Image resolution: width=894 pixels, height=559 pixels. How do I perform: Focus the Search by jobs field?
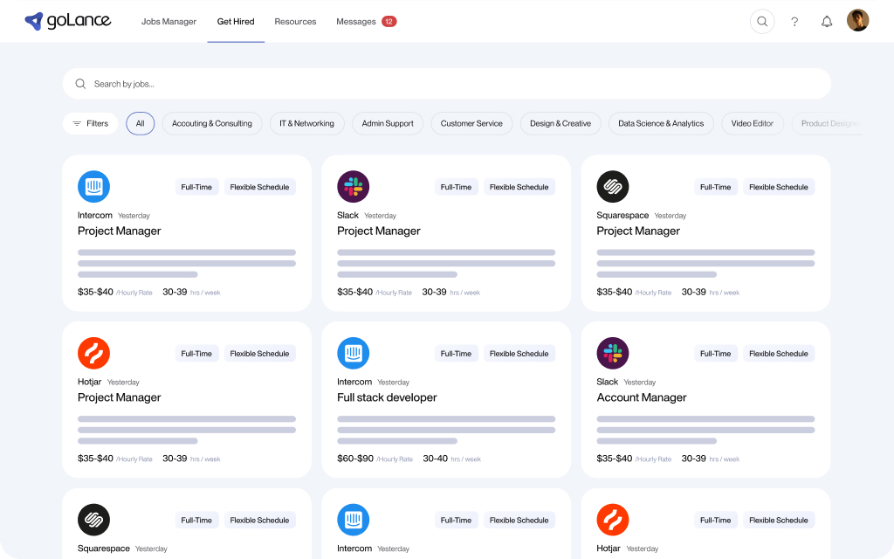coord(446,84)
